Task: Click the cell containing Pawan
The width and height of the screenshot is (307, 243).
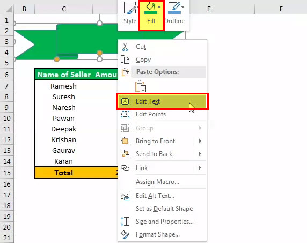Action: (63, 119)
